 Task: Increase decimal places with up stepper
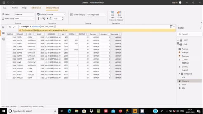point(62,18)
